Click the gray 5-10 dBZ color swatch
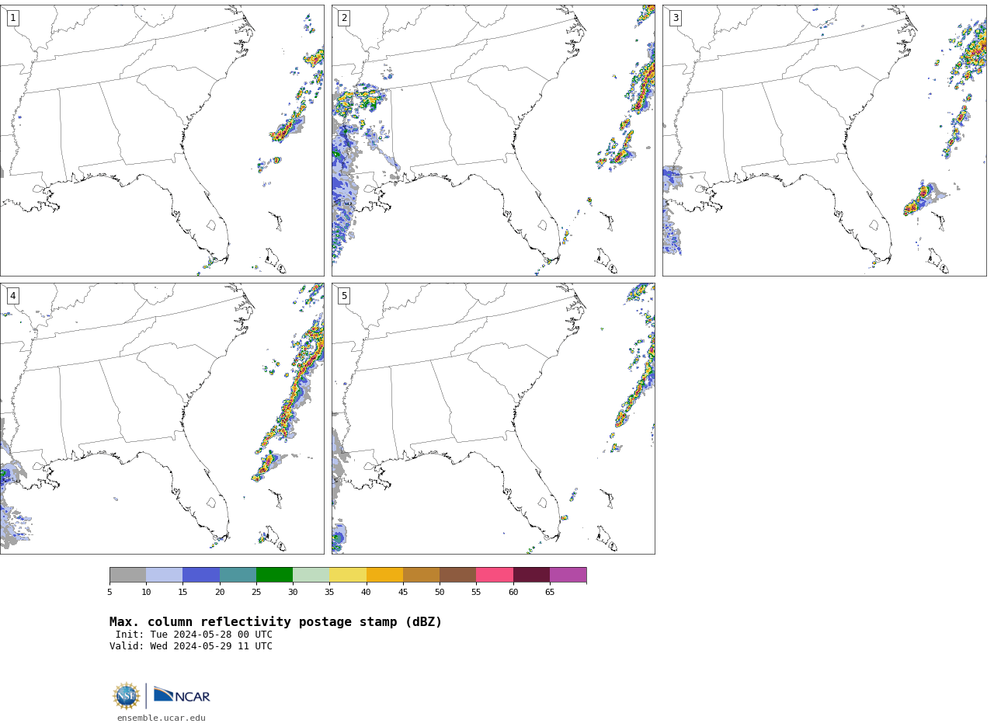 tap(127, 575)
